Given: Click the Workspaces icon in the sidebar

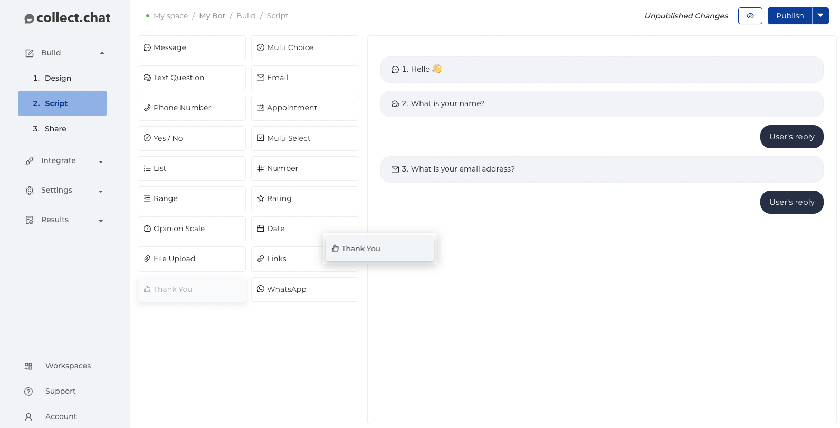Looking at the screenshot, I should [28, 366].
